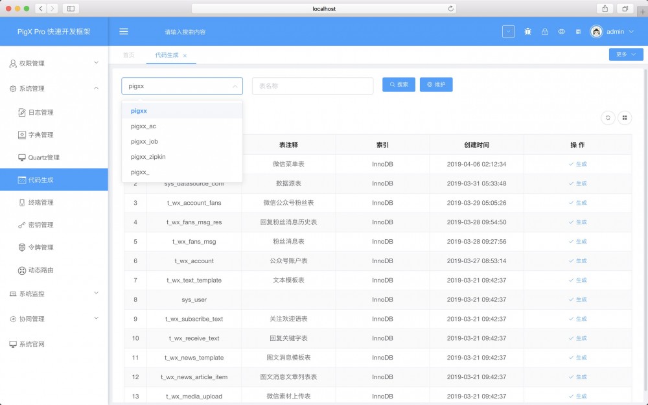The image size is (648, 405).
Task: Click the fullscreen icon beside the avatar
Action: click(577, 31)
